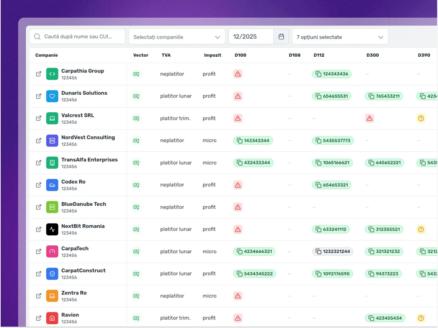Copy D112 number 654655531
This screenshot has height=328, width=438.
click(x=331, y=96)
